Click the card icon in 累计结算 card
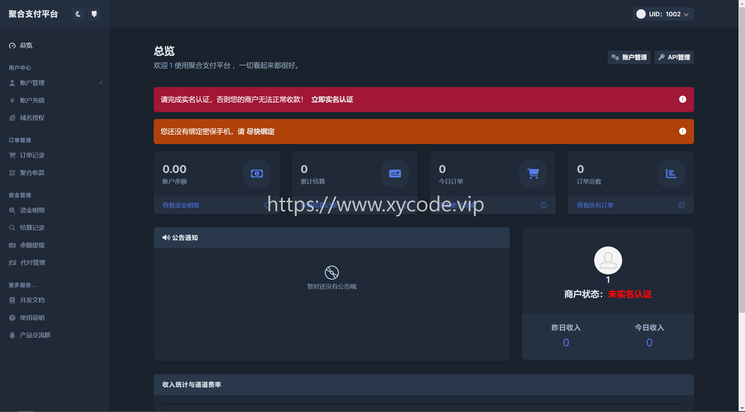Screen dimensions: 745x412 395,174
